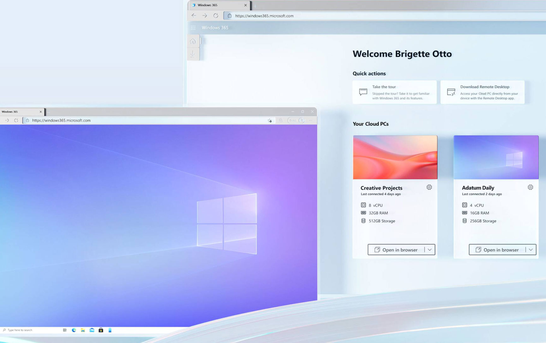Reload the page in the rear browser window

(x=216, y=15)
